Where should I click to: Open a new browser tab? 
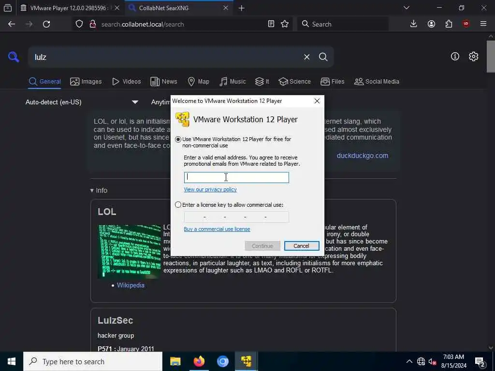tap(242, 8)
